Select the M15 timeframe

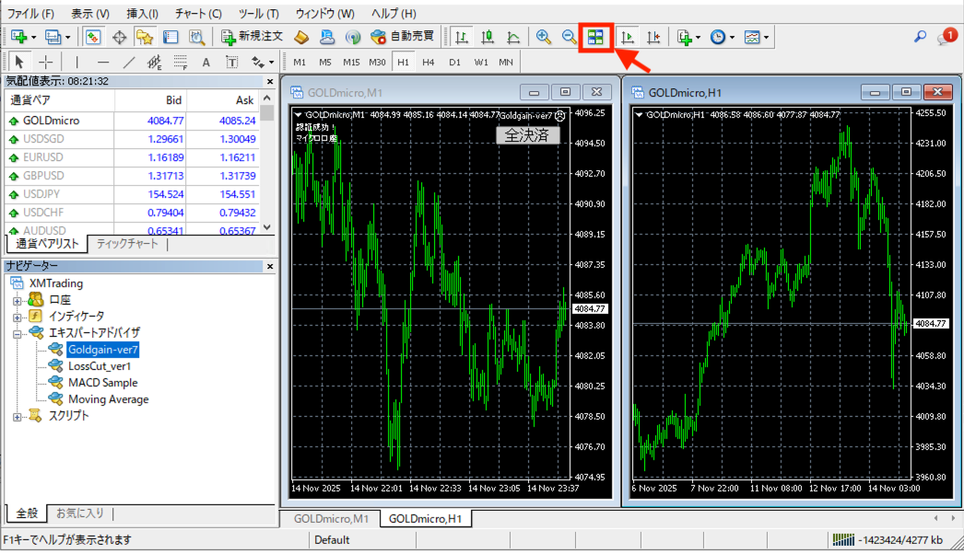(351, 63)
